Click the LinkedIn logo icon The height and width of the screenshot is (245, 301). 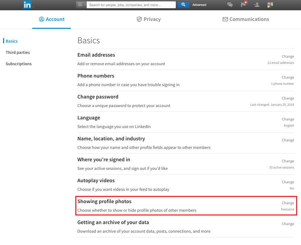pos(27,5)
